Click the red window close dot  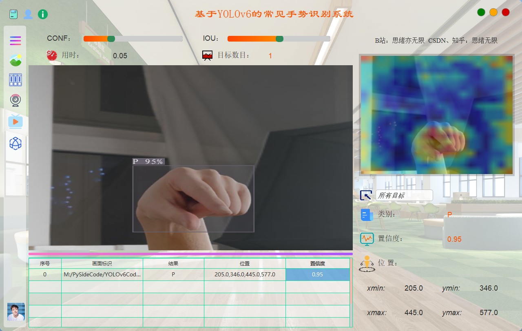pyautogui.click(x=506, y=12)
